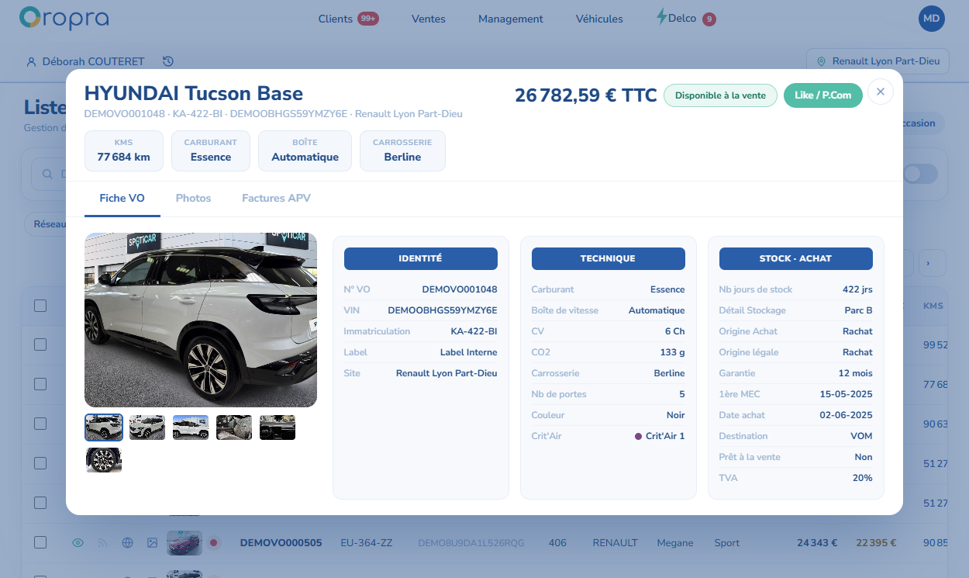Viewport: 969px width, 578px height.
Task: Select the fourth vehicle thumbnail
Action: pos(234,427)
